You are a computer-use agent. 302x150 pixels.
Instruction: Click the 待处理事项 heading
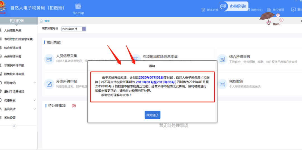pos(57,106)
